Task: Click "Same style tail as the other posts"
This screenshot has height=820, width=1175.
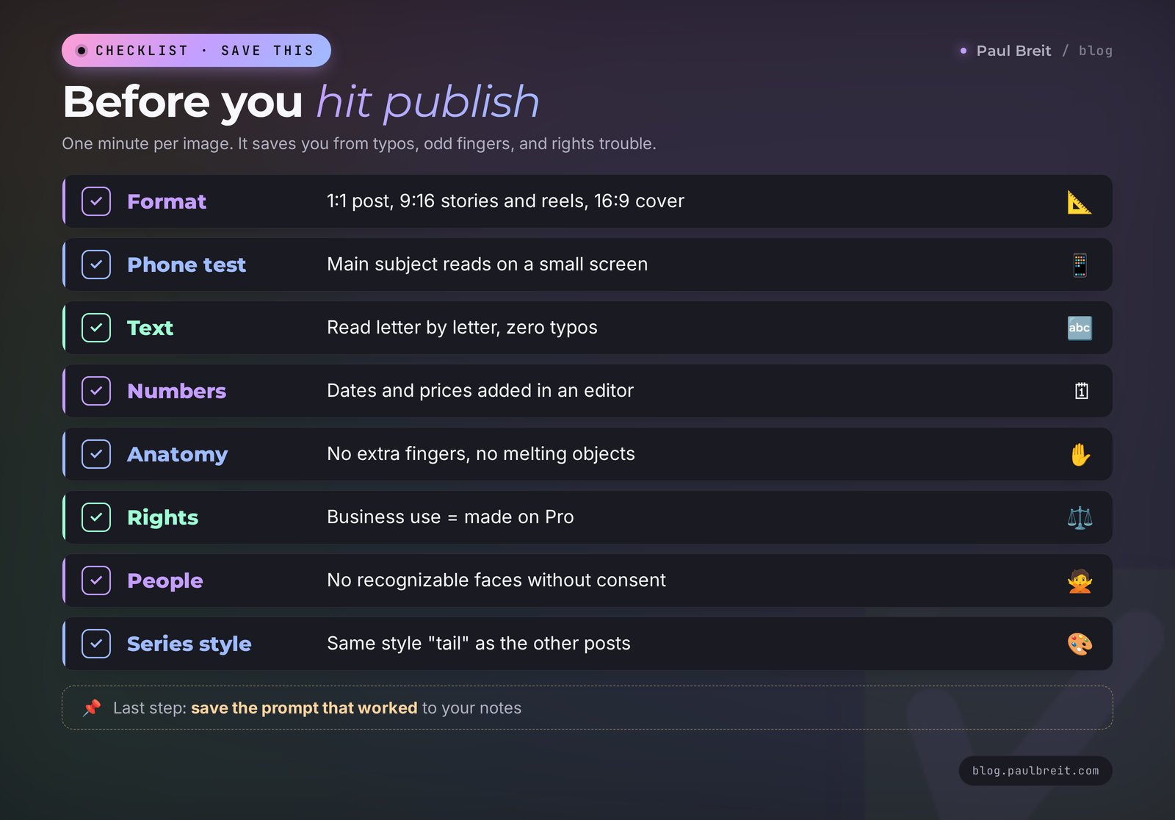Action: [x=479, y=644]
